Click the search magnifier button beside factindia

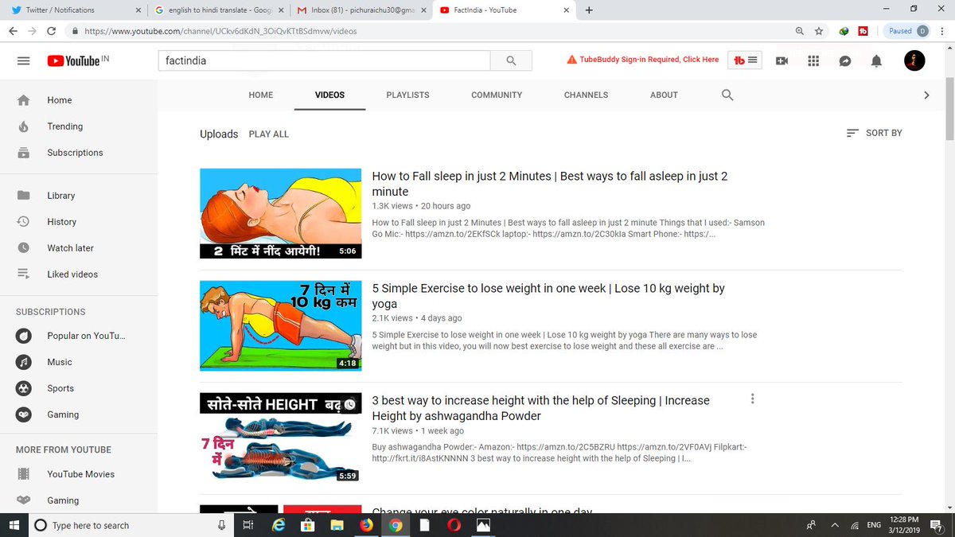[511, 60]
